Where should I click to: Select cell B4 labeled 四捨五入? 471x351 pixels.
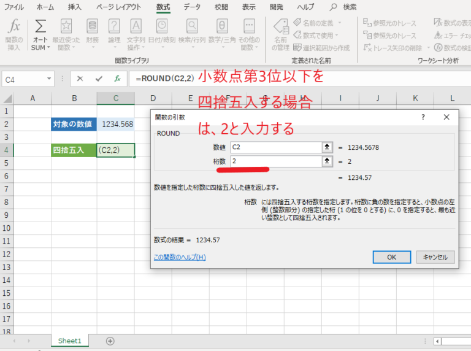coord(74,150)
